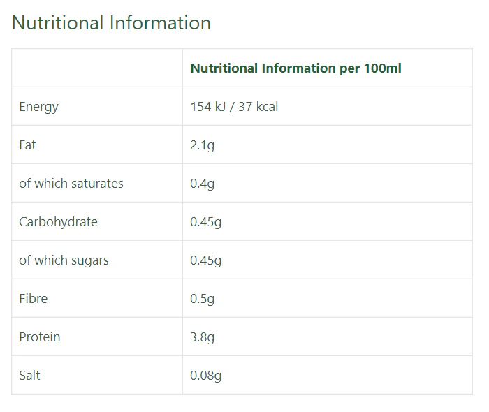The image size is (489, 412).
Task: Click the 0.45g value in sugars row
Action: 205,260
